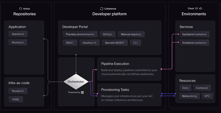Click the Repositories heading

(x=25, y=14)
